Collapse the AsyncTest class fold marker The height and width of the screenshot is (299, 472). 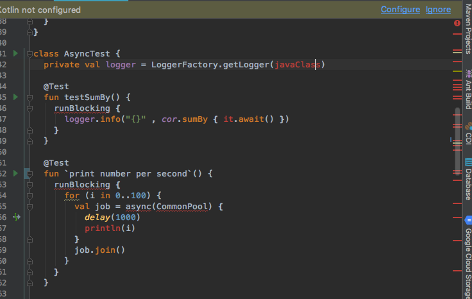29,53
